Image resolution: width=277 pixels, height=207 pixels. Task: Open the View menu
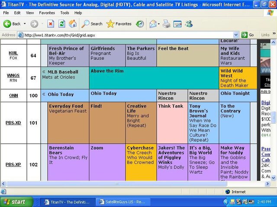point(30,13)
